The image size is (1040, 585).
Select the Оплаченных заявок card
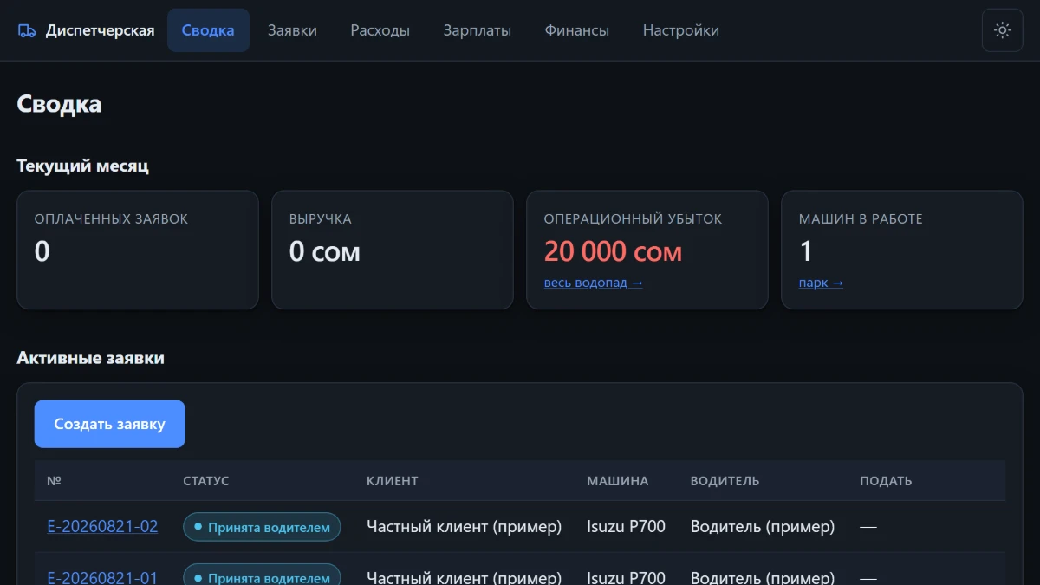[138, 250]
